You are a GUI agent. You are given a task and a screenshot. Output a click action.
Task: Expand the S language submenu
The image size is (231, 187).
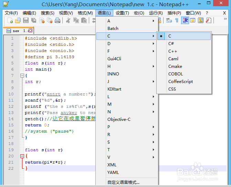point(127,142)
